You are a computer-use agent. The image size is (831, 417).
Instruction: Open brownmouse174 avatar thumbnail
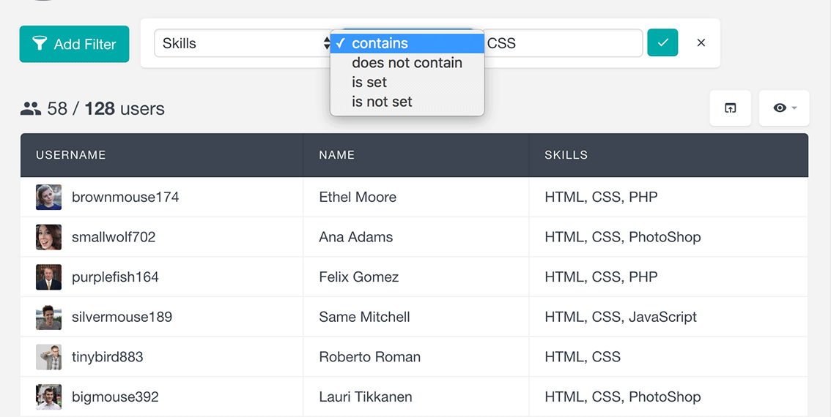[48, 198]
